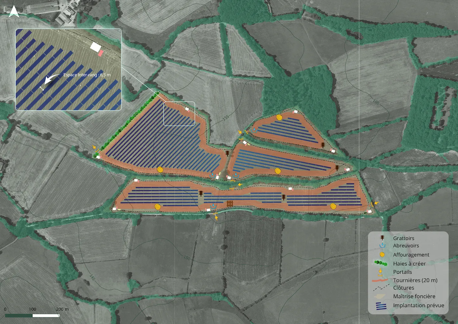Click the white segment of the scale bar
The height and width of the screenshot is (324, 458).
tap(46, 316)
